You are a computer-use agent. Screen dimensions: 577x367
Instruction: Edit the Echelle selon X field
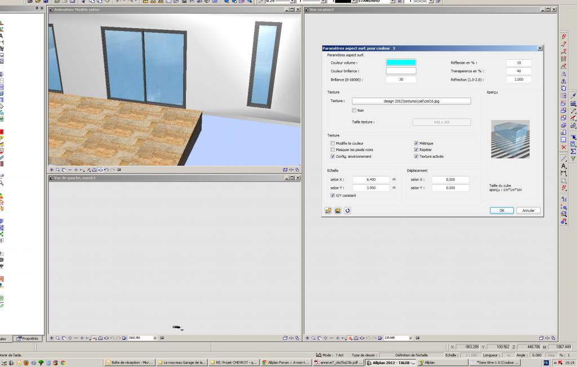(x=371, y=179)
